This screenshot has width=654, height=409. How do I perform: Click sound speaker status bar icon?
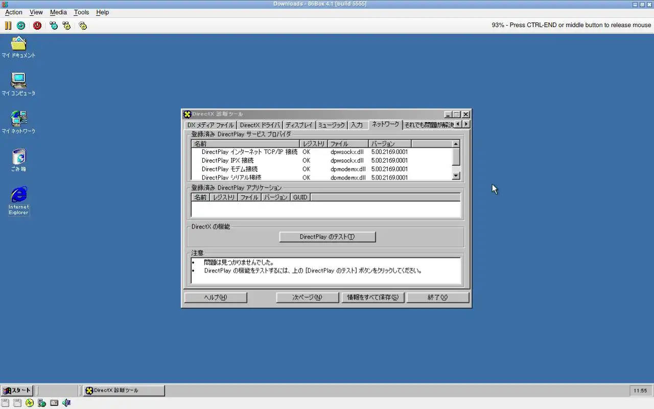coord(66,403)
